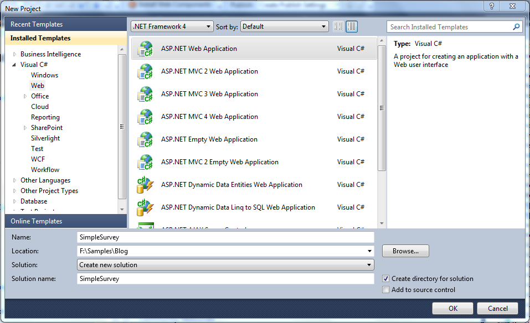The image size is (530, 323).
Task: Click the Dynamic Data Linq to SQL icon
Action: point(145,207)
